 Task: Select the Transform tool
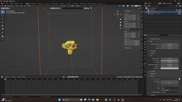3,29
